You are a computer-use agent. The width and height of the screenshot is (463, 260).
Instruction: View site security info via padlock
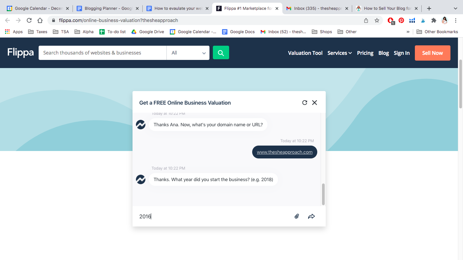(54, 20)
